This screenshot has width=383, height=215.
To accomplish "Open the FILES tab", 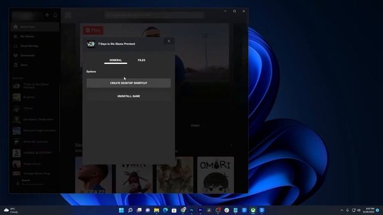I will 141,60.
